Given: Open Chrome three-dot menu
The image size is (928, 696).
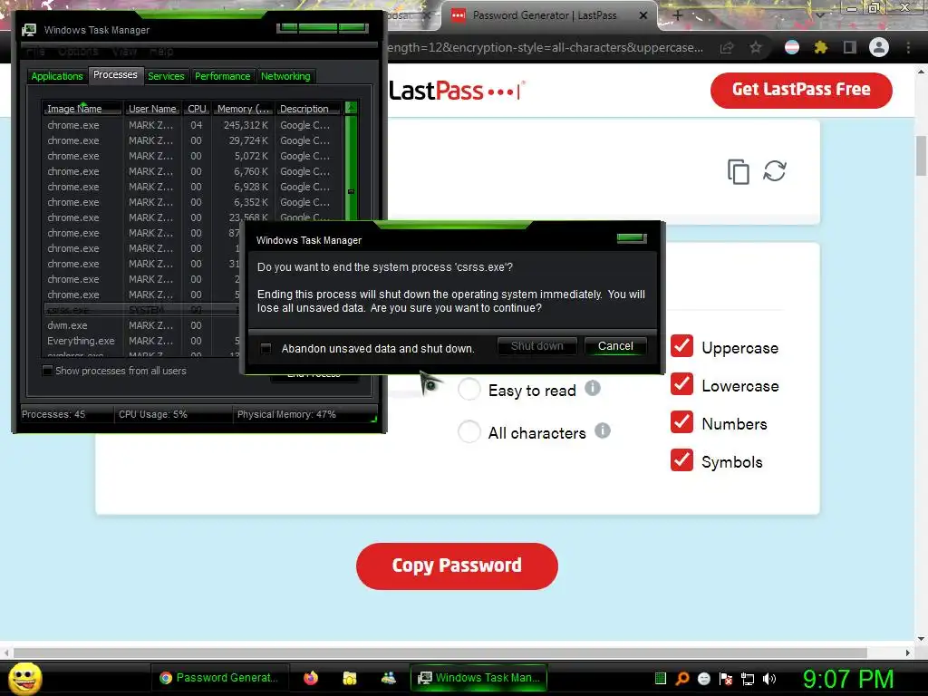Looking at the screenshot, I should click(x=908, y=47).
